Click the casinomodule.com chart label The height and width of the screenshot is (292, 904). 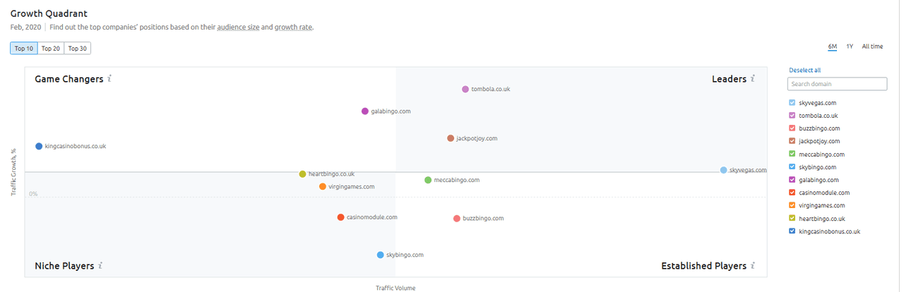tap(372, 217)
